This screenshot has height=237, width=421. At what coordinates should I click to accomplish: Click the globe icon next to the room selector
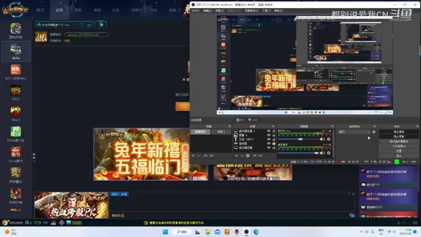[101, 25]
